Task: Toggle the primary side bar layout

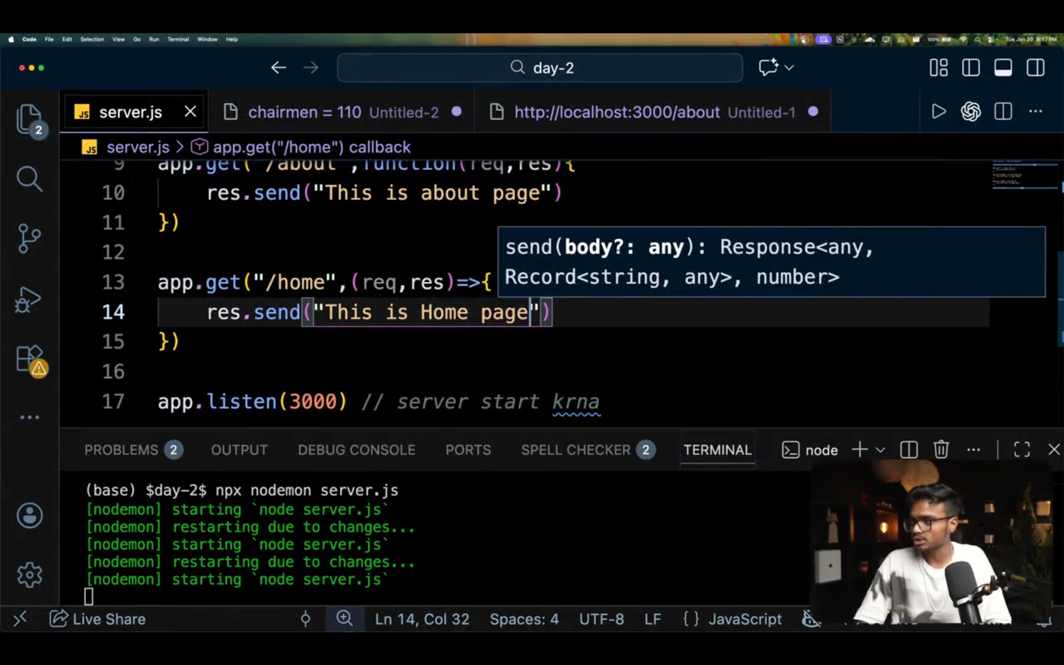Action: [x=971, y=68]
